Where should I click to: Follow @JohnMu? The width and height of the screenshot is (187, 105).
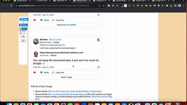click(x=53, y=55)
